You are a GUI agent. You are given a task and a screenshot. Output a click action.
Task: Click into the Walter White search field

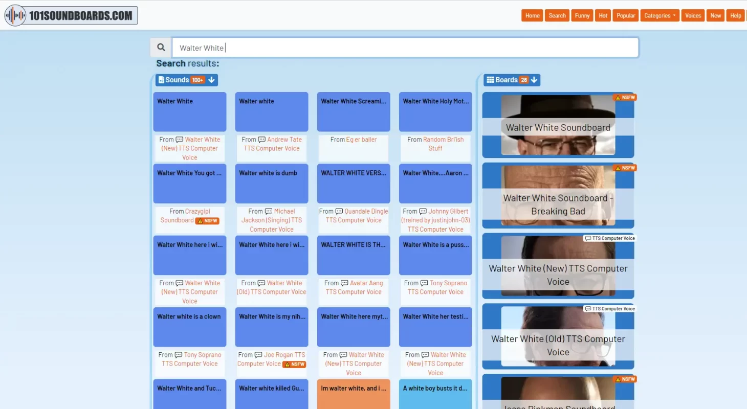(x=405, y=48)
